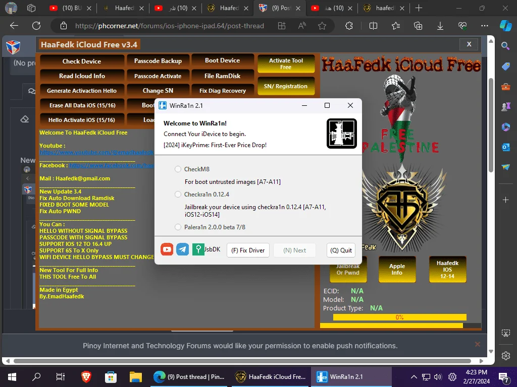Click the File RamDisk button
Viewport: 517px width, 387px height.
click(223, 76)
